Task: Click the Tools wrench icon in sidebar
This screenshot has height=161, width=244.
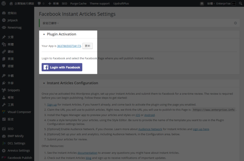Action: point(4,105)
